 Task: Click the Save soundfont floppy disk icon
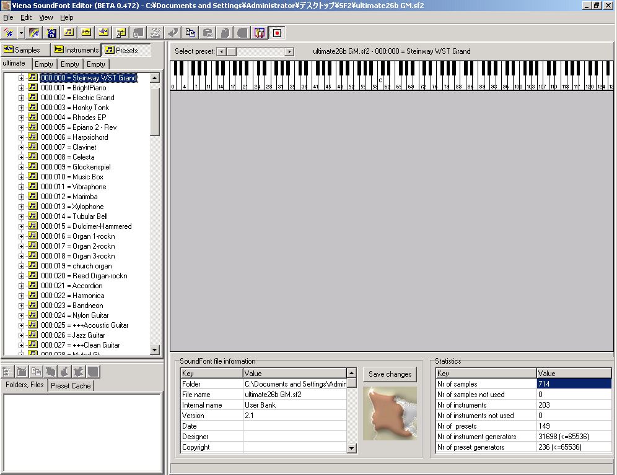click(52, 33)
